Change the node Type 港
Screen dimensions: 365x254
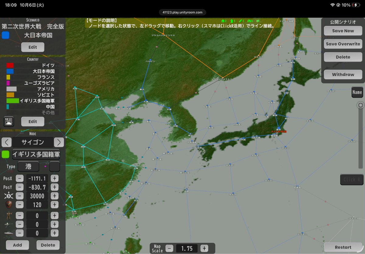pyautogui.click(x=28, y=166)
